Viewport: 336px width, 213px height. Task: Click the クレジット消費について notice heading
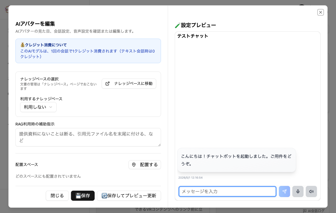point(43,45)
